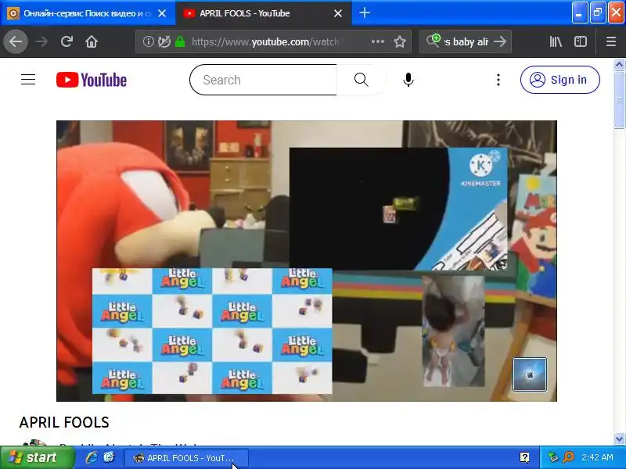
Task: Start voice search with microphone icon
Action: tap(408, 80)
